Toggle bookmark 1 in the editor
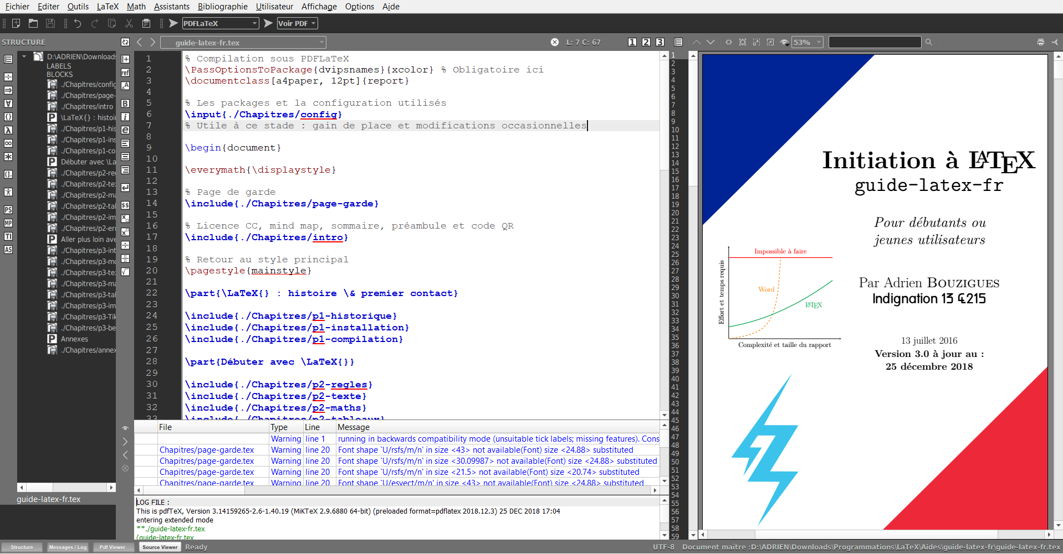1063x554 pixels. click(632, 42)
